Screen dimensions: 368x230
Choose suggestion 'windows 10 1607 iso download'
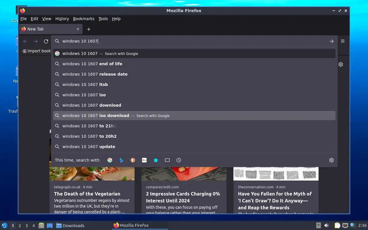point(194,116)
